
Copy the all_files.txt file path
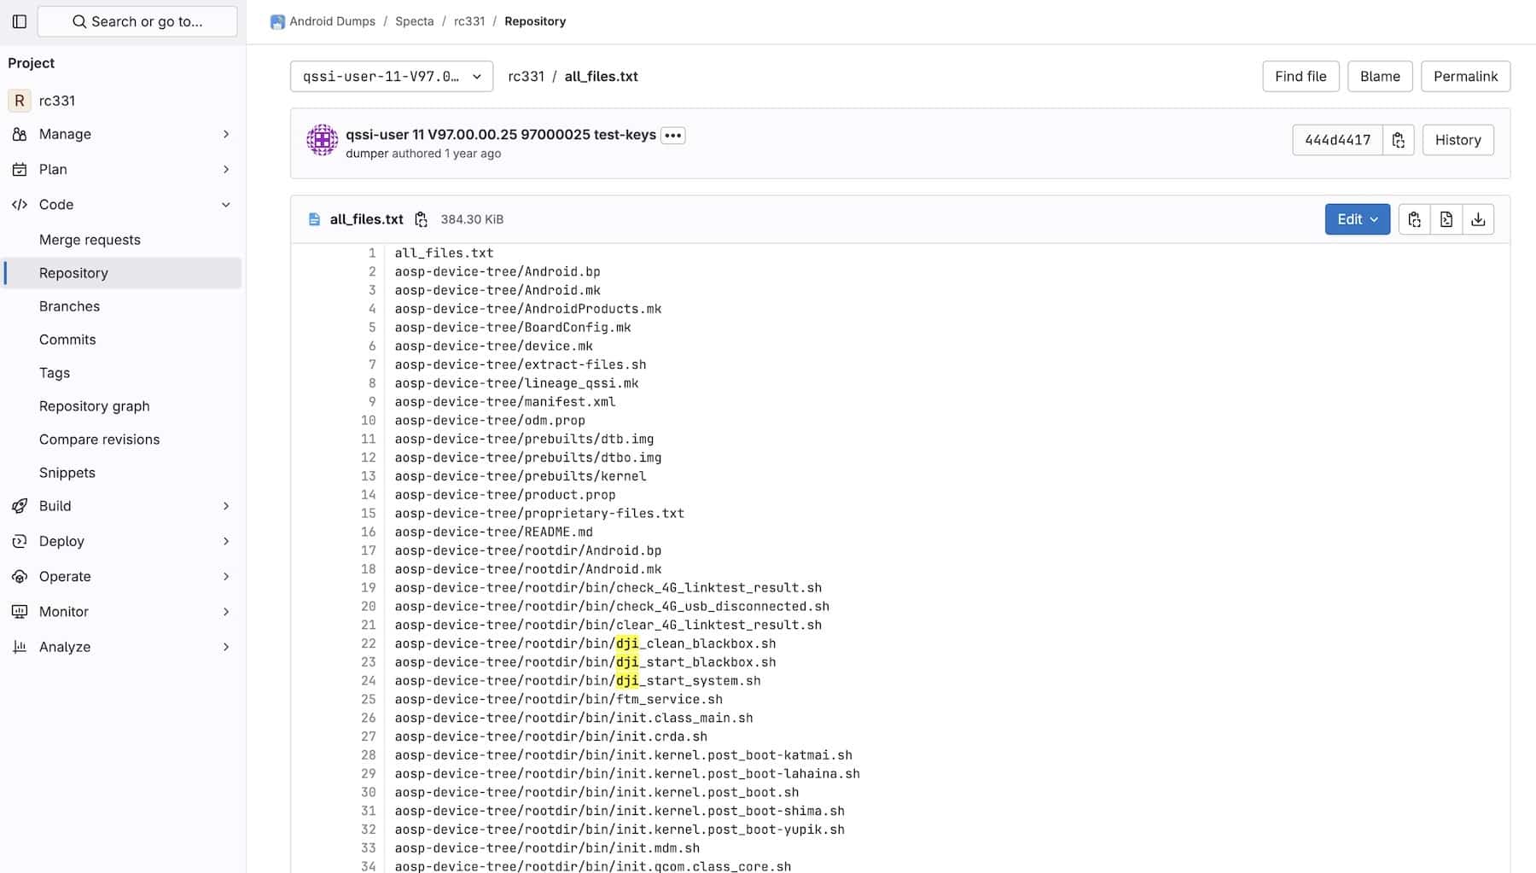pos(421,219)
